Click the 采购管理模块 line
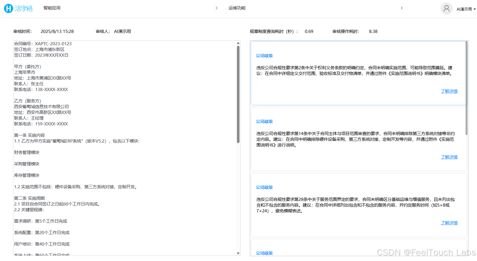Screen dimensions: 477x261 pos(27,164)
